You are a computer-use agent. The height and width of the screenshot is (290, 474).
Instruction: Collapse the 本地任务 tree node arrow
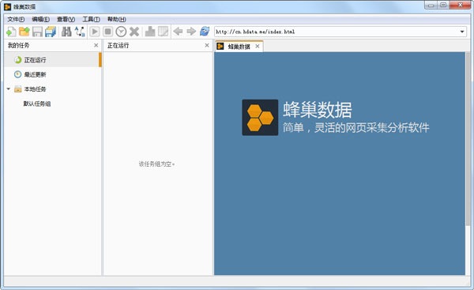pyautogui.click(x=9, y=89)
